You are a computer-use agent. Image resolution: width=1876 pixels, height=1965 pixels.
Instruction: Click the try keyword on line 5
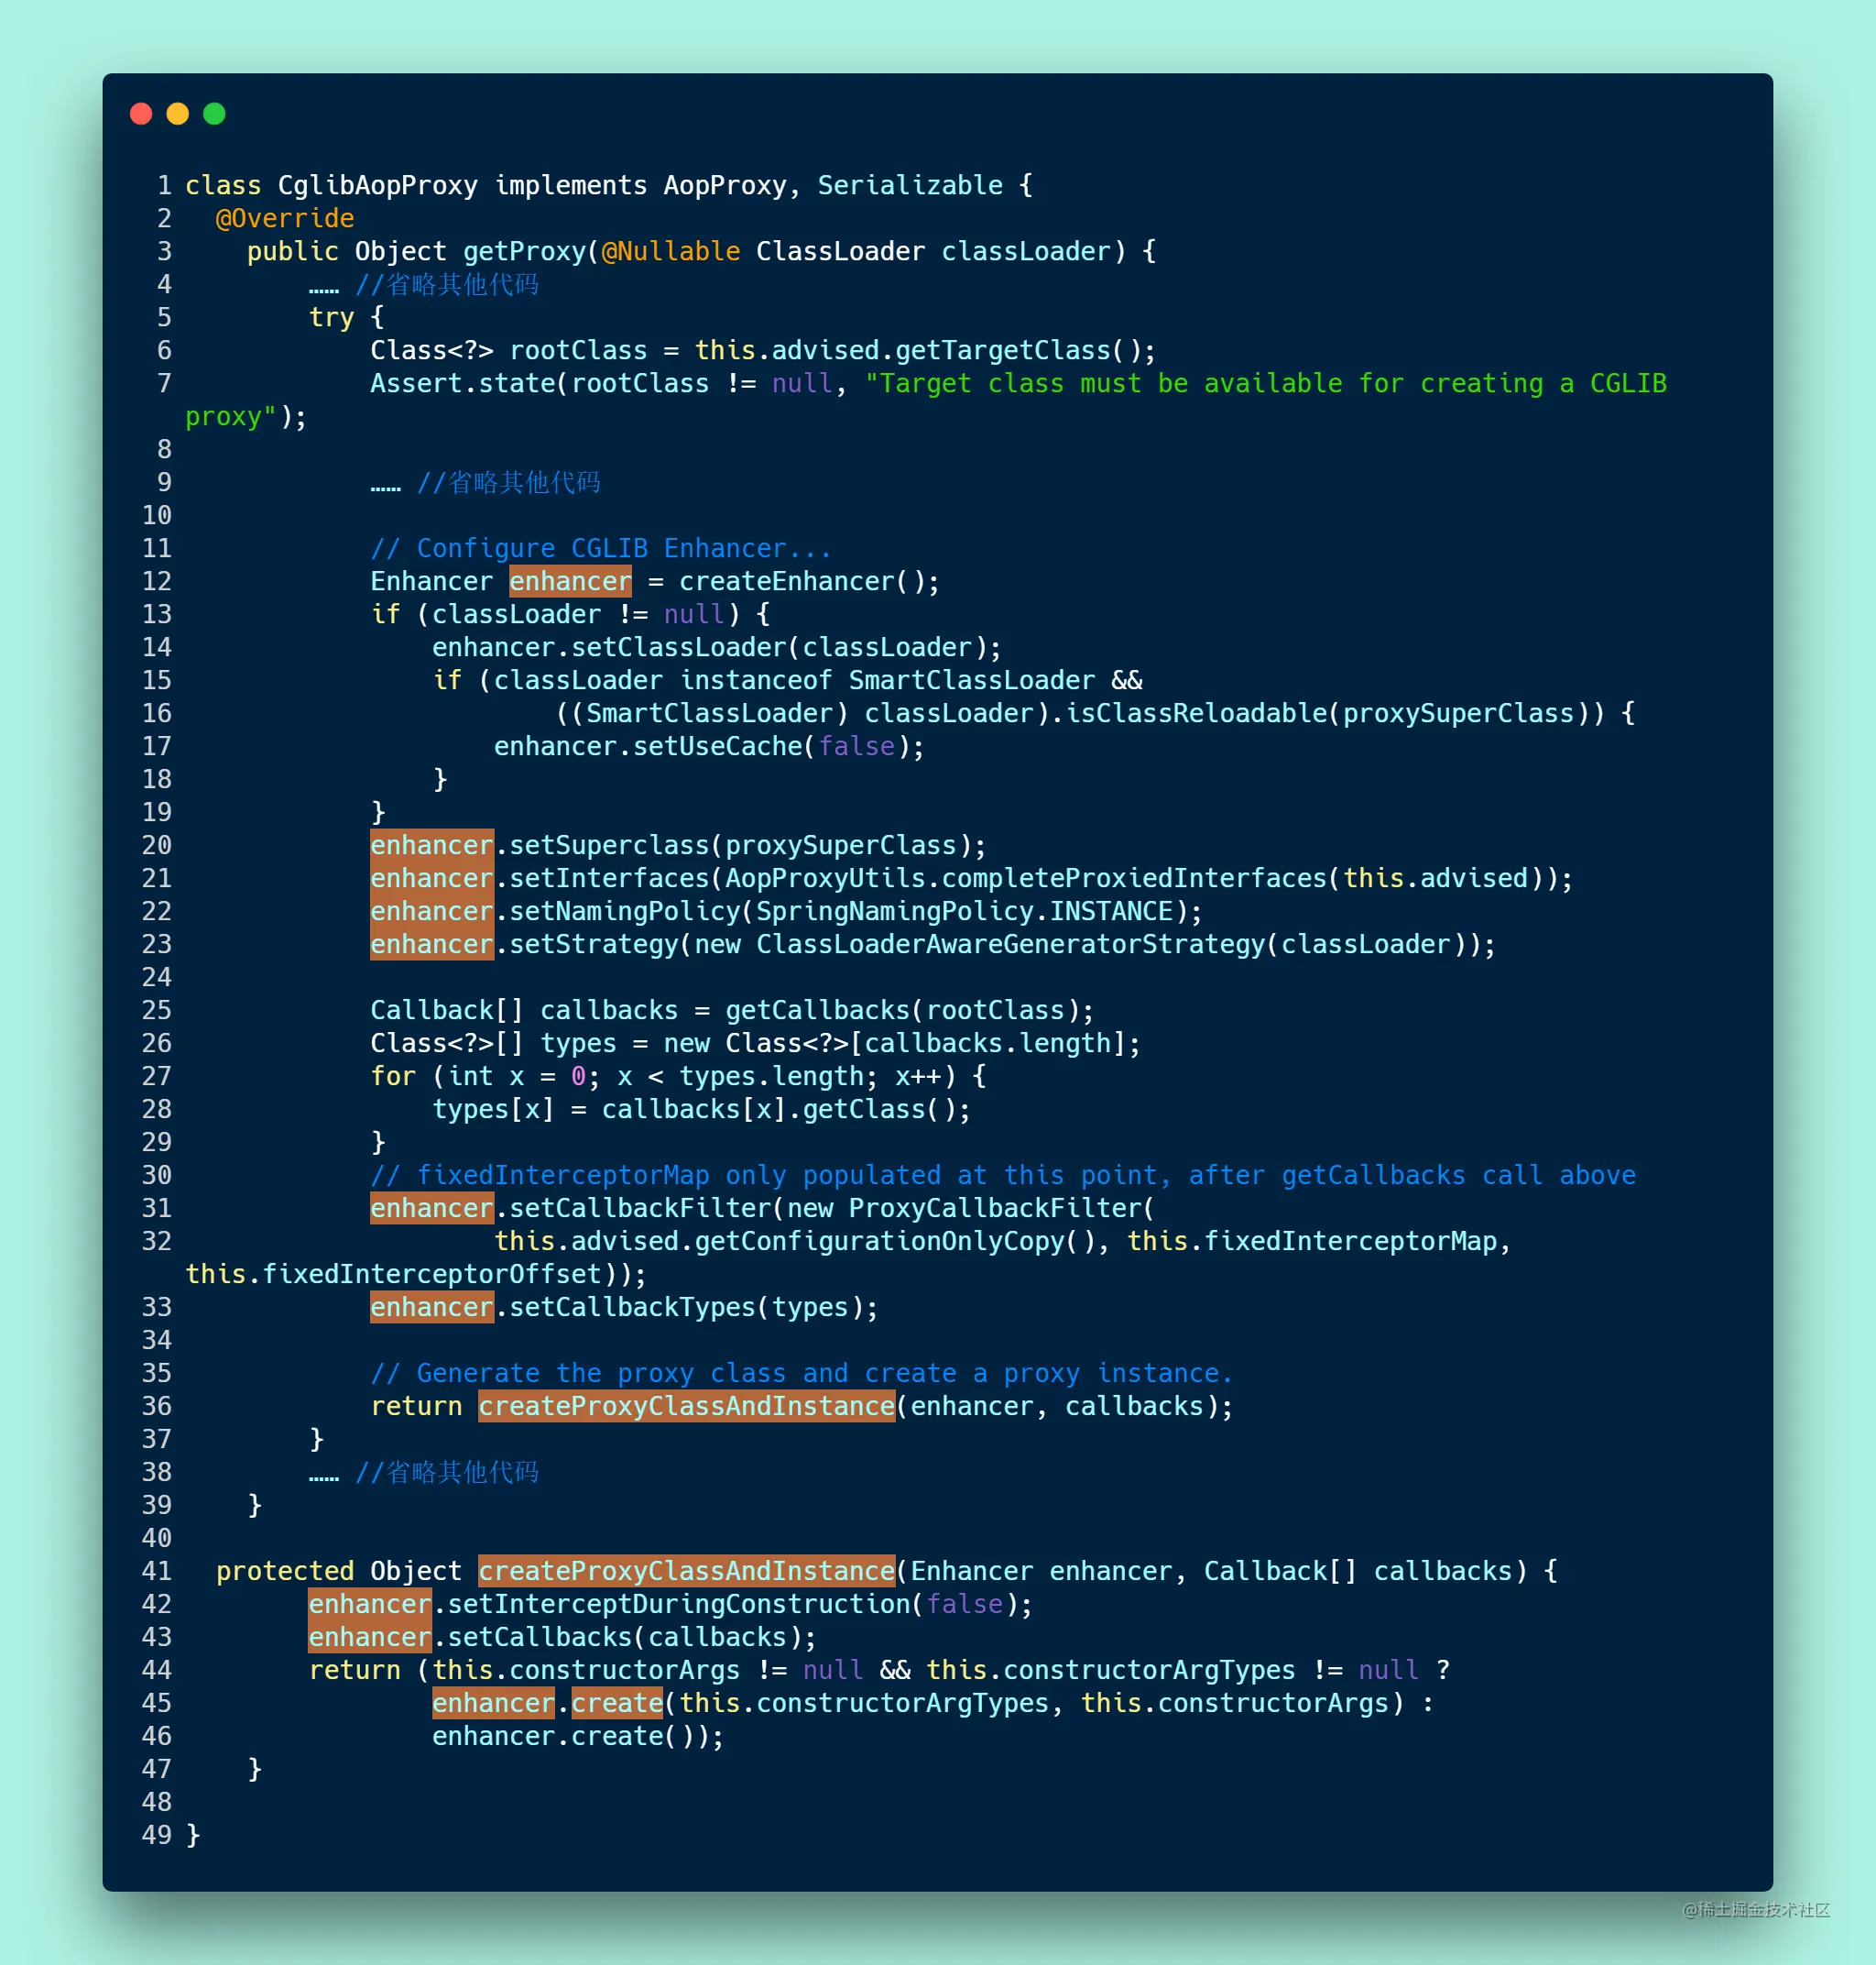click(332, 317)
